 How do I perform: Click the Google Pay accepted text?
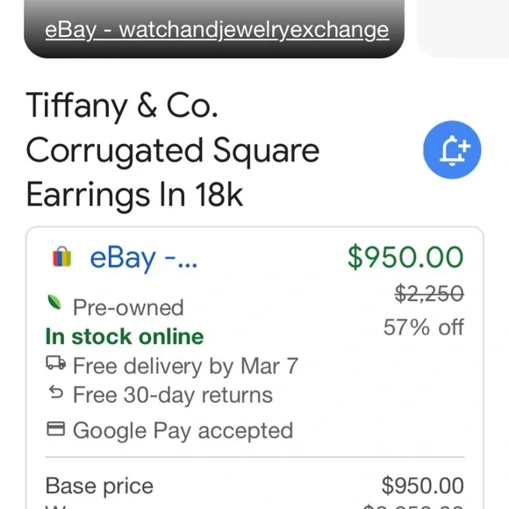tap(183, 431)
